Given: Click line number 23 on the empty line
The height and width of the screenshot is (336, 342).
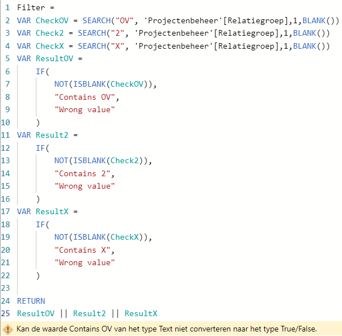Looking at the screenshot, I should coord(6,288).
